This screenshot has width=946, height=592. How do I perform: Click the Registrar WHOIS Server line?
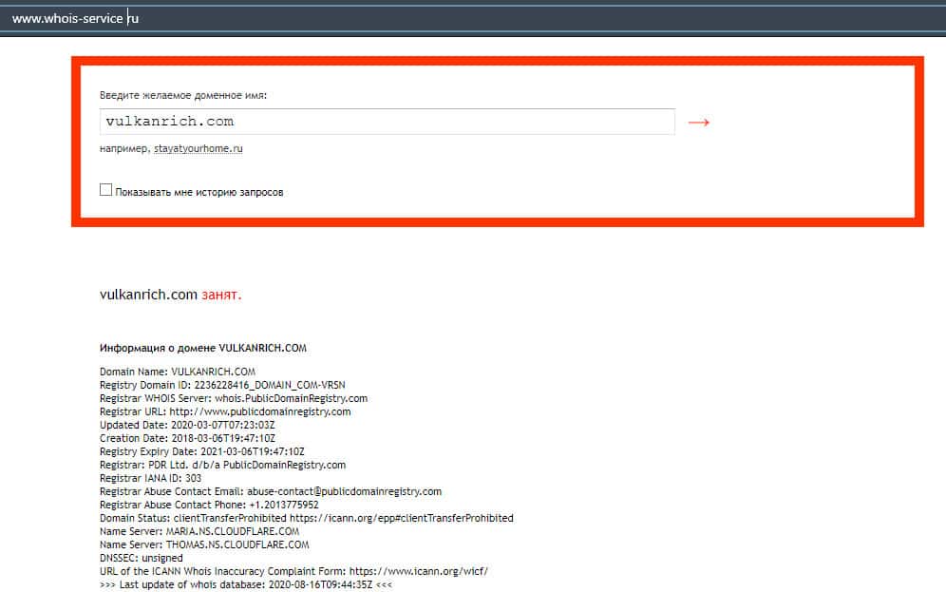click(x=234, y=398)
